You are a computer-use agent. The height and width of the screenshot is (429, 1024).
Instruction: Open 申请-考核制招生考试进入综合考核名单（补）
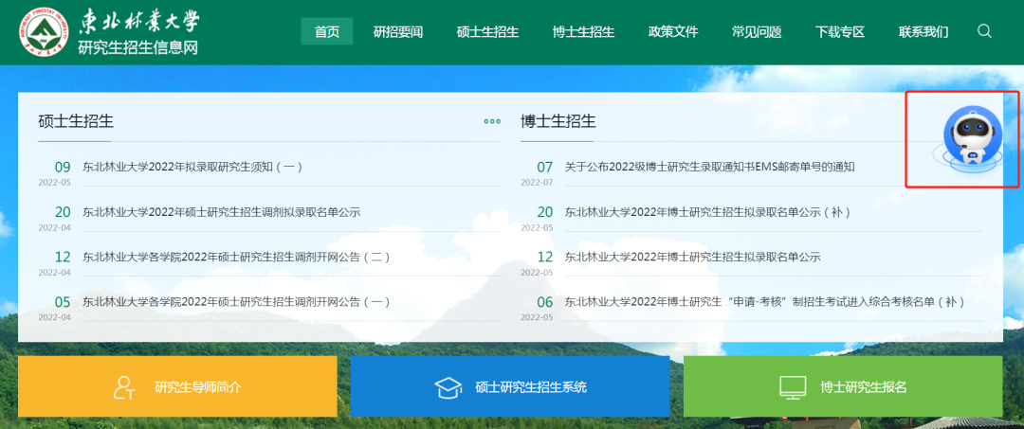coord(765,302)
